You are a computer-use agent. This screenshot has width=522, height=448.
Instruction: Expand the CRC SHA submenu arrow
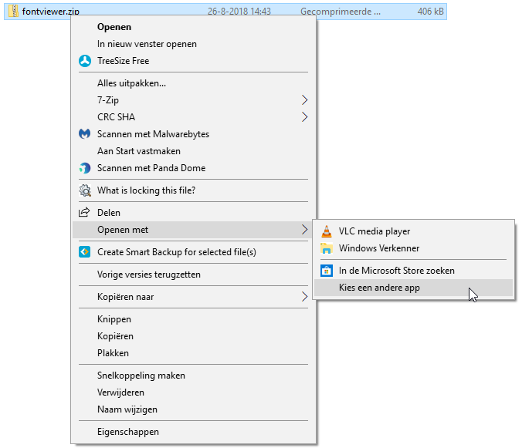point(304,117)
